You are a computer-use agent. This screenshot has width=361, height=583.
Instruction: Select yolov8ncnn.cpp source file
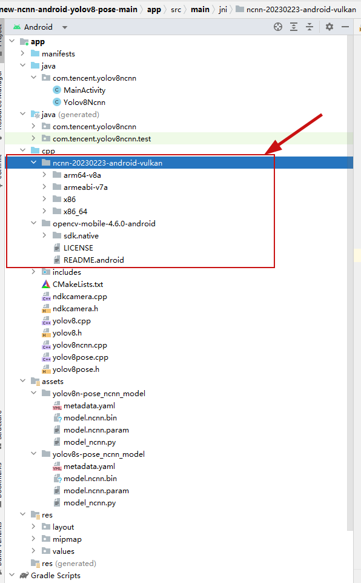tap(79, 345)
